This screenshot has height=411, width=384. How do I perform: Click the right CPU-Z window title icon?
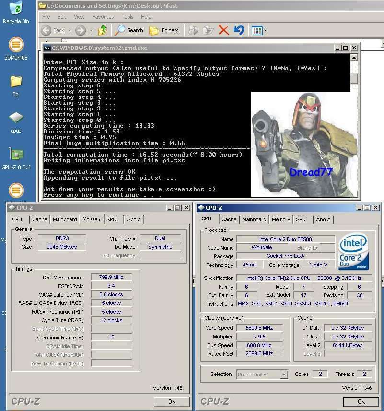[201, 208]
